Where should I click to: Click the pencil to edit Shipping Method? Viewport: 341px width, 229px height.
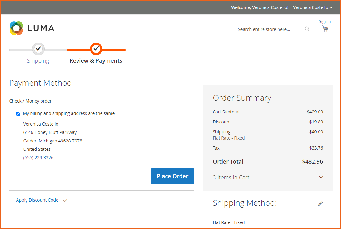click(x=320, y=203)
